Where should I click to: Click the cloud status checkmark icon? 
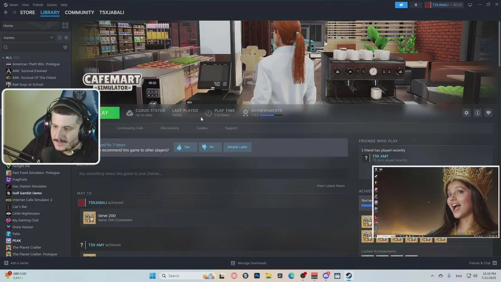[x=130, y=113]
